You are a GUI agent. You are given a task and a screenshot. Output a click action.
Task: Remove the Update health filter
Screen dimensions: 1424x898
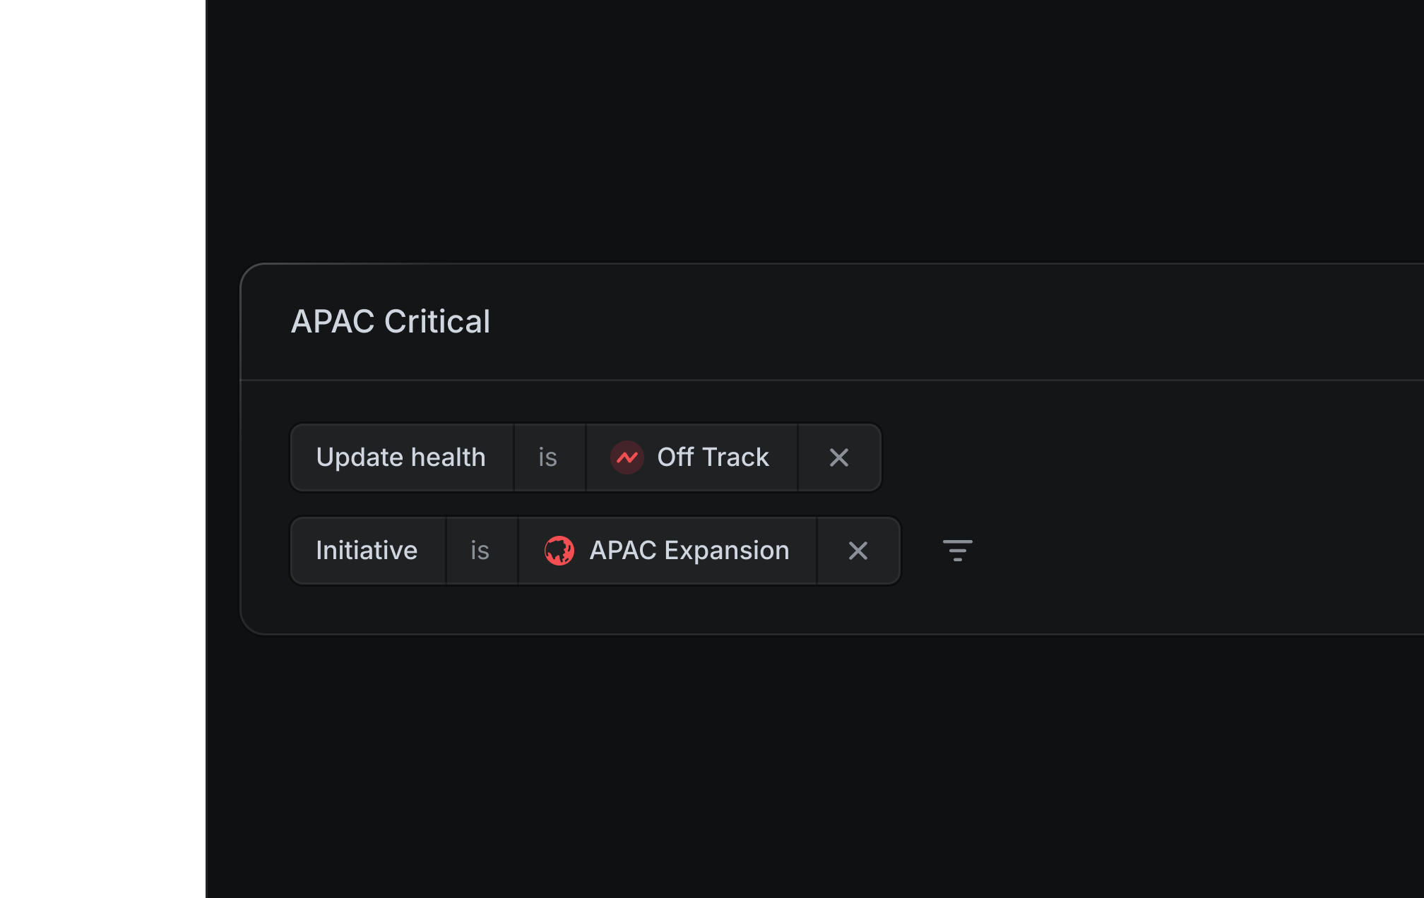(x=838, y=457)
